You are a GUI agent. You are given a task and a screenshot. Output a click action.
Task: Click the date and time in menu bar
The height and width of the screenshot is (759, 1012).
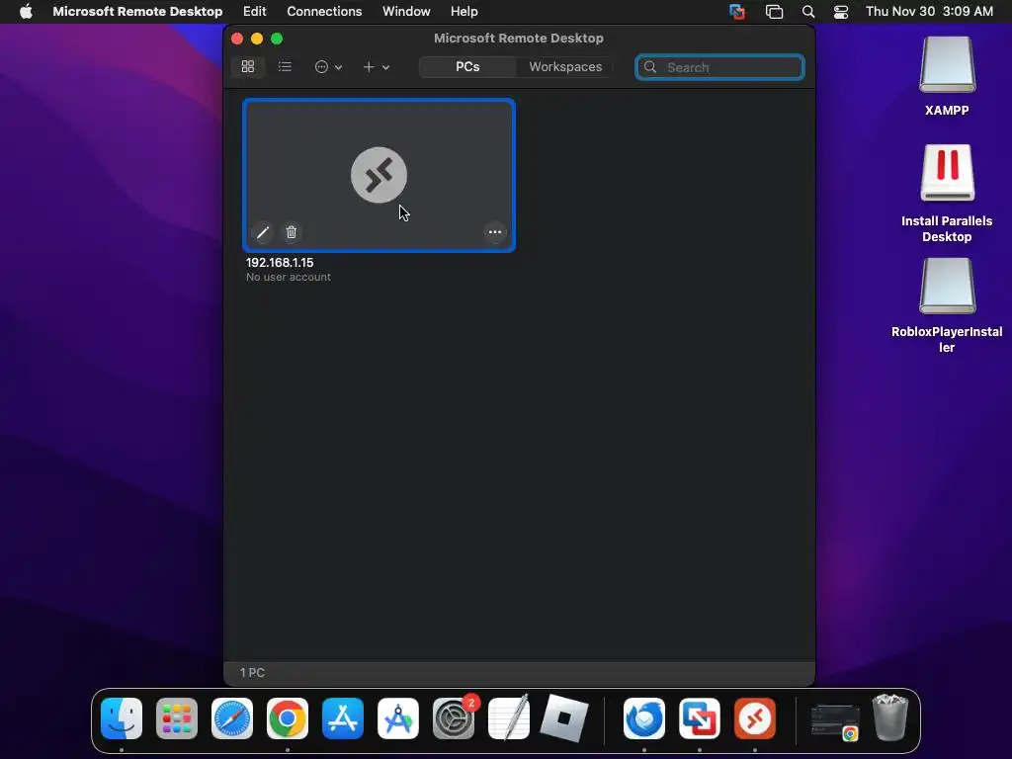929,11
